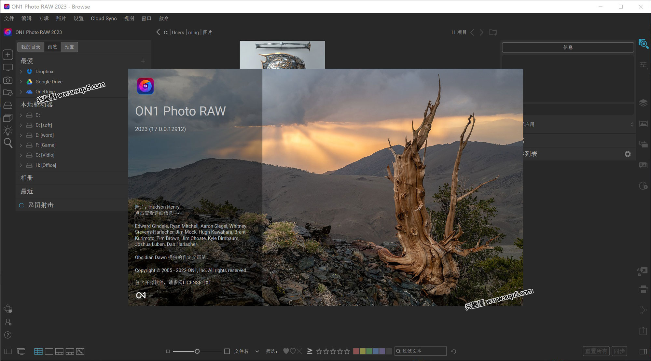Click the camera icon in left toolbar
The width and height of the screenshot is (651, 361).
click(8, 80)
